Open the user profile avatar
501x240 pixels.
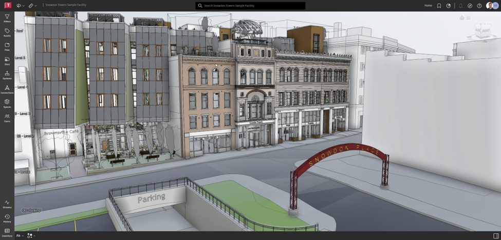[490, 6]
